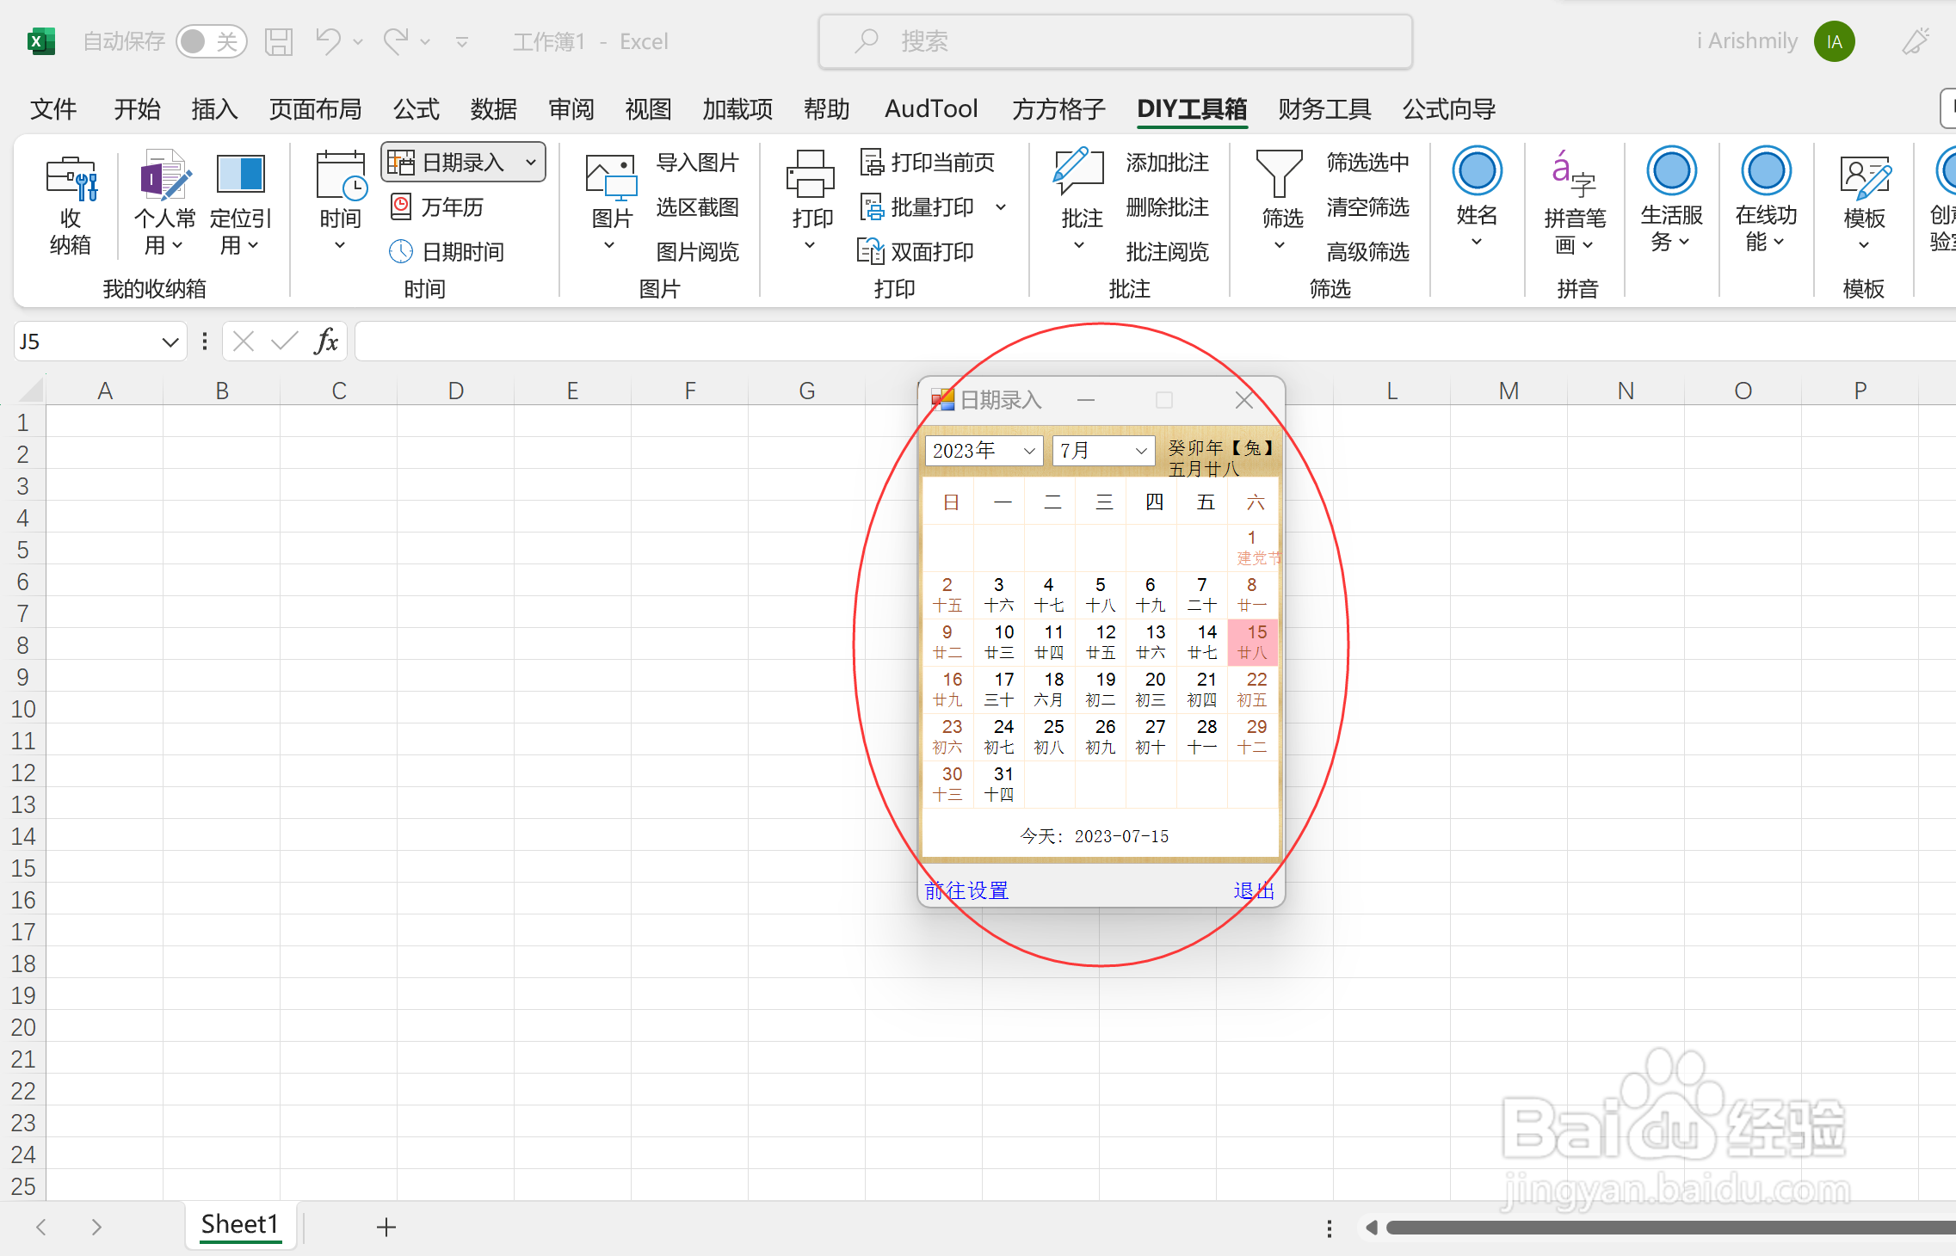Screen dimensions: 1956x1256
Task: Click the 拼音笔画 icon
Action: click(x=1573, y=173)
